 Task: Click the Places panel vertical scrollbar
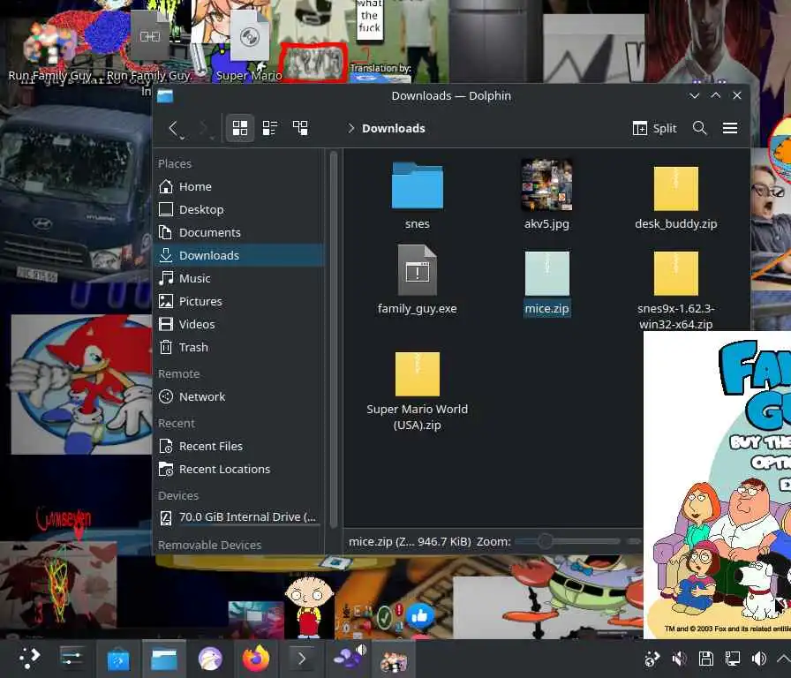(x=333, y=339)
